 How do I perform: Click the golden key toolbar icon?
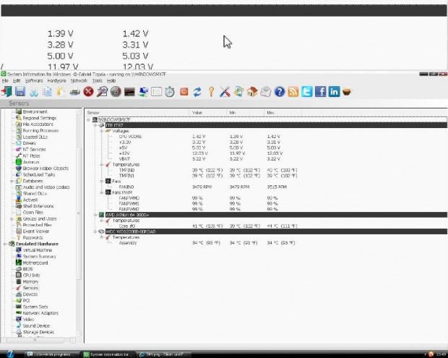pos(211,92)
